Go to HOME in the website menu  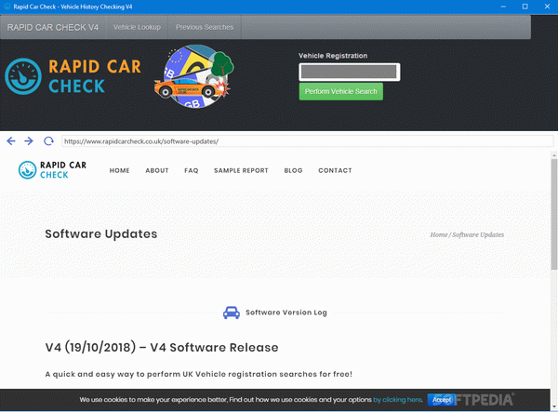[120, 170]
